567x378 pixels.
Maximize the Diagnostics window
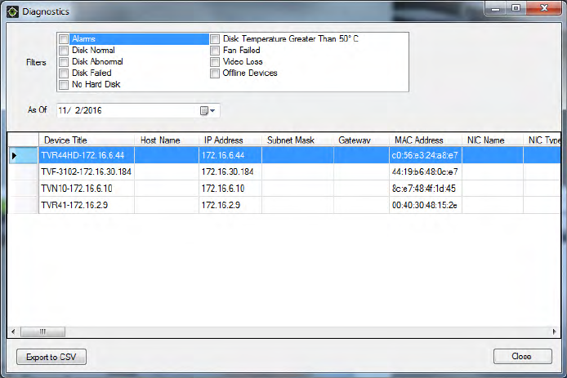[x=516, y=8]
